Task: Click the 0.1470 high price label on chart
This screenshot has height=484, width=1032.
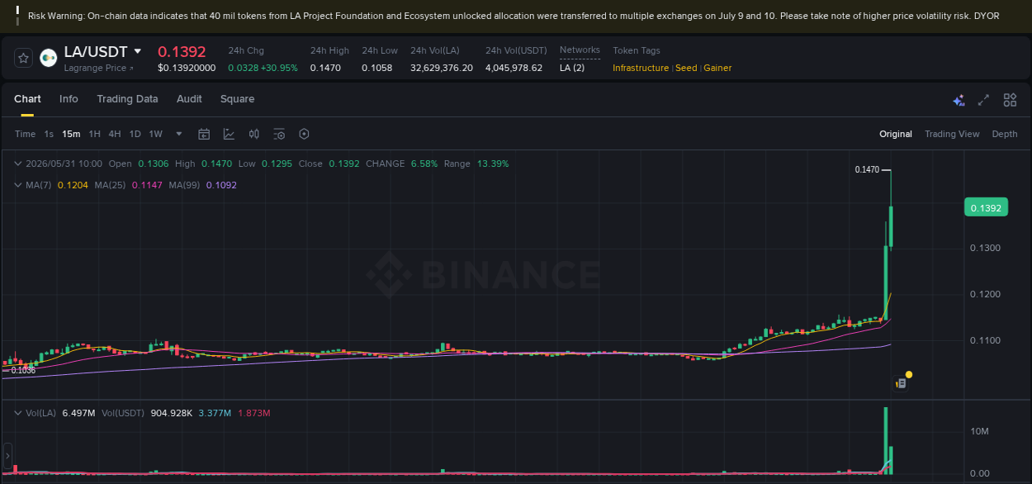Action: [x=867, y=169]
